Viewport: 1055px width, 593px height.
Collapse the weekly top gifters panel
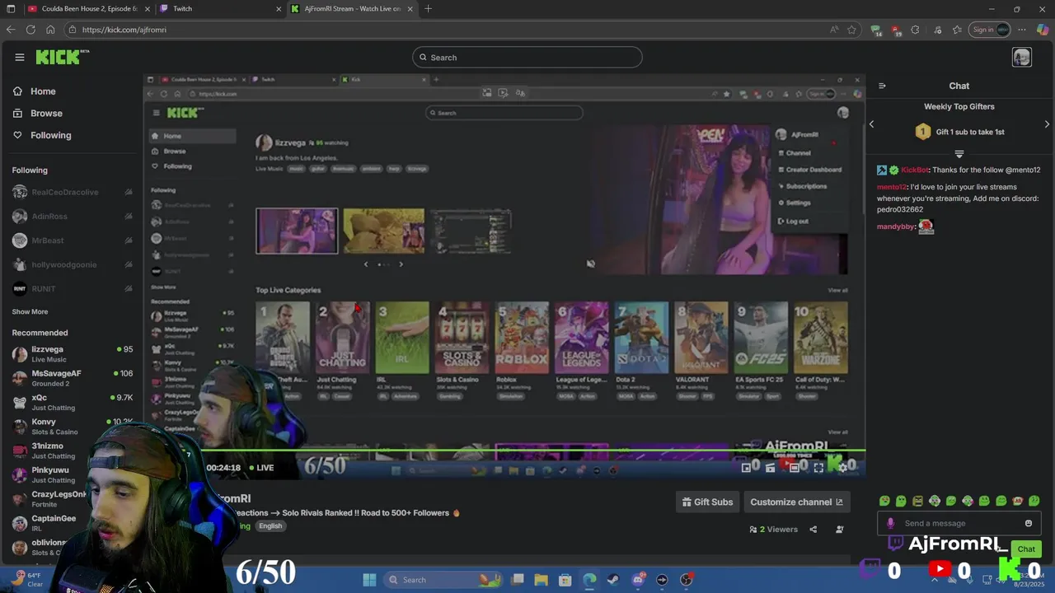pyautogui.click(x=959, y=154)
